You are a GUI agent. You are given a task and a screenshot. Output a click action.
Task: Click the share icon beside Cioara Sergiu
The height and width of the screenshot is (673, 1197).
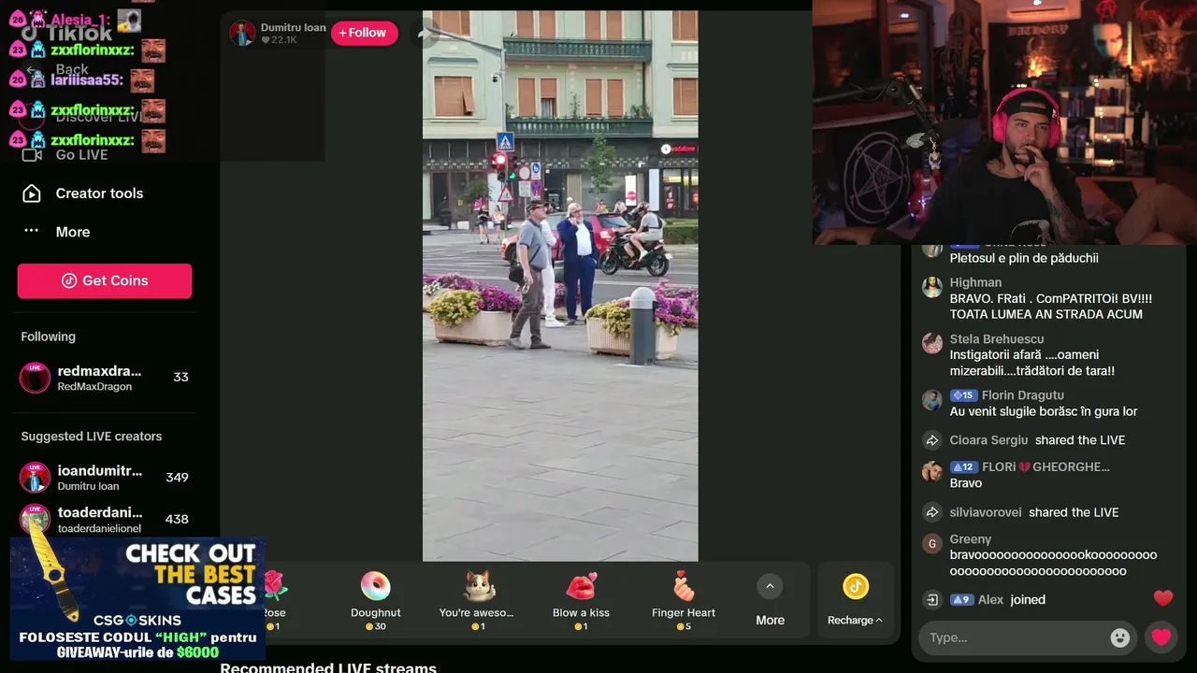(x=932, y=440)
